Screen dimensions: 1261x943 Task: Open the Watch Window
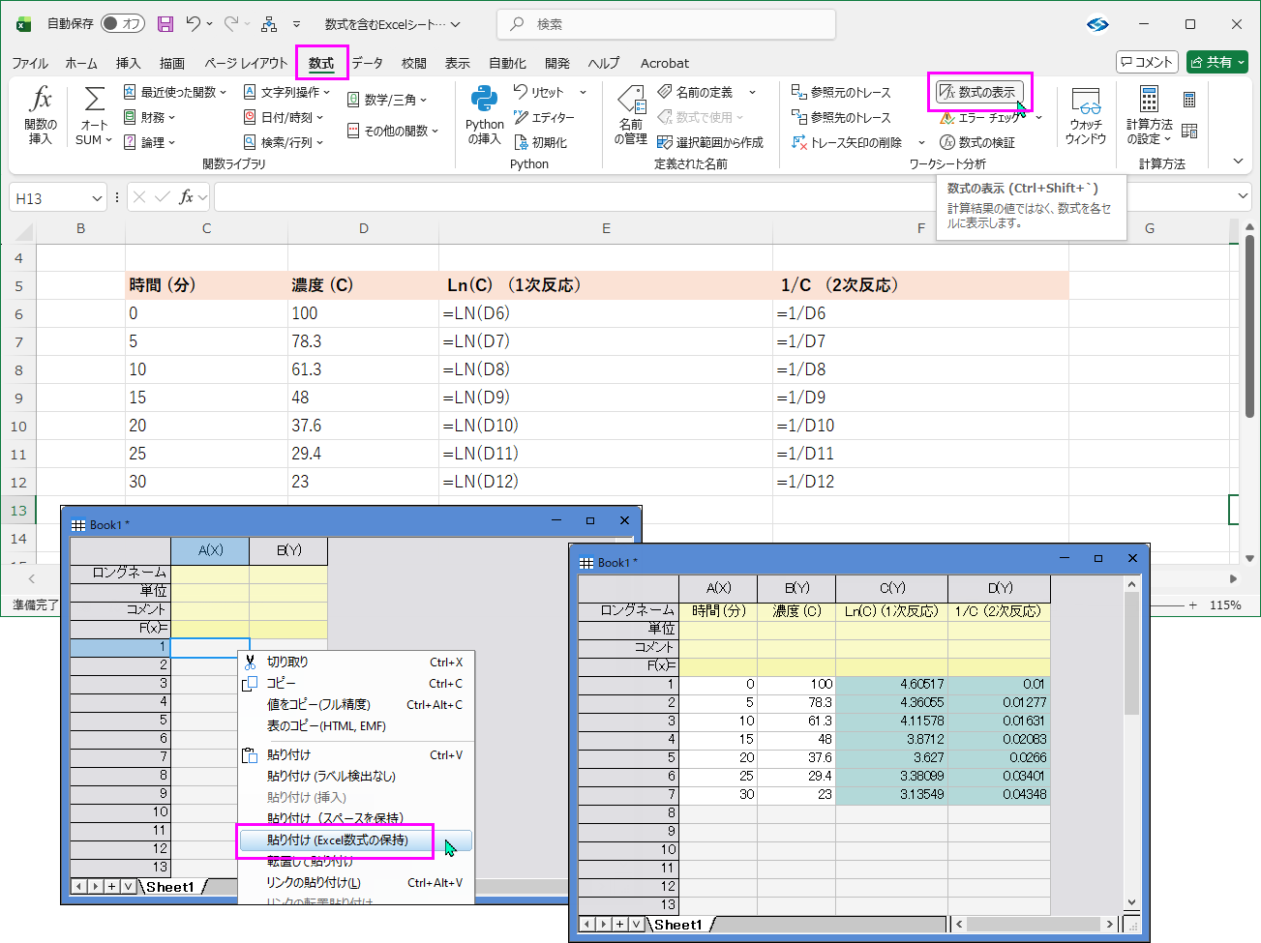[1085, 114]
